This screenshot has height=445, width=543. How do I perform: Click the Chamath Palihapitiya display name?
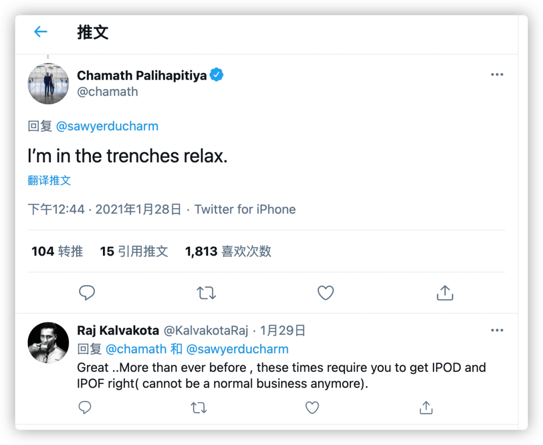pos(142,75)
